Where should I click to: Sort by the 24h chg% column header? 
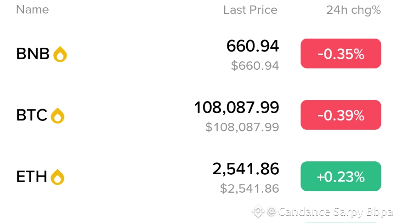tap(353, 10)
